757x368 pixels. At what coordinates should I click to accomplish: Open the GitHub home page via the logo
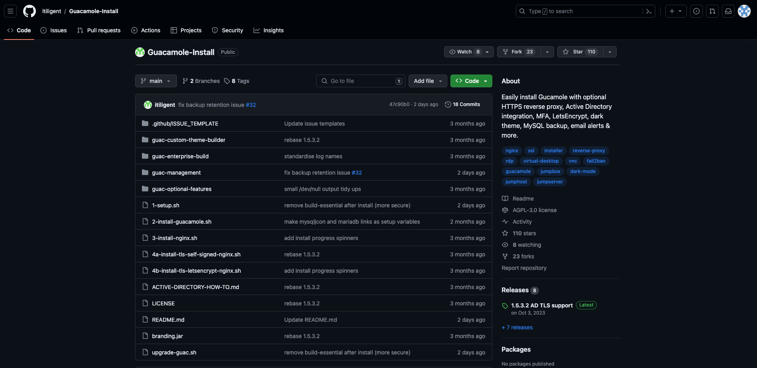[x=29, y=11]
